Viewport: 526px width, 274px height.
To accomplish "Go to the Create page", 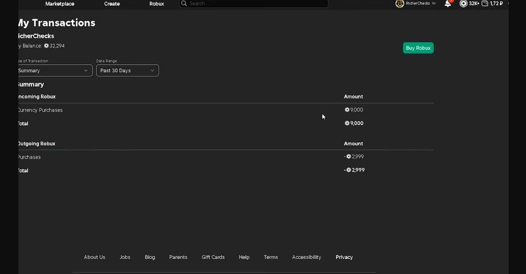I will pyautogui.click(x=112, y=4).
